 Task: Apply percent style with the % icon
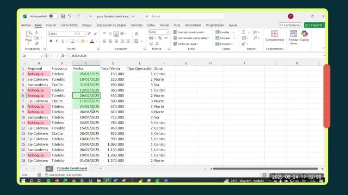tap(160, 38)
